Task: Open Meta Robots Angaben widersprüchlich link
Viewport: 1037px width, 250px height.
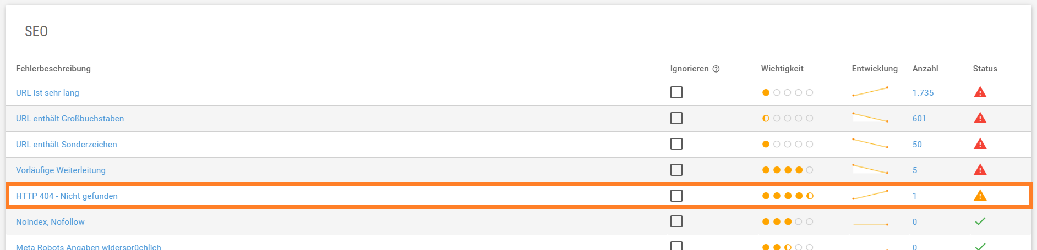Action: [89, 247]
